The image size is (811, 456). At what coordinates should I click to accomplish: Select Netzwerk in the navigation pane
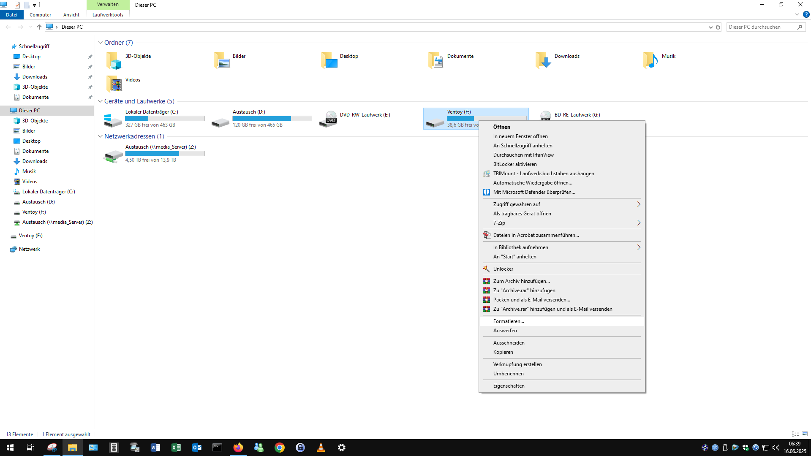[29, 249]
